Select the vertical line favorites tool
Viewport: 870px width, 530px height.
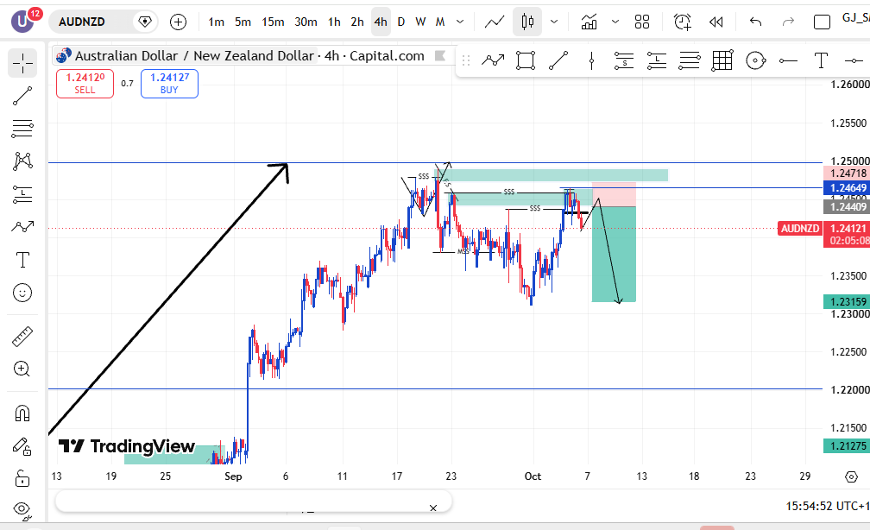(591, 60)
